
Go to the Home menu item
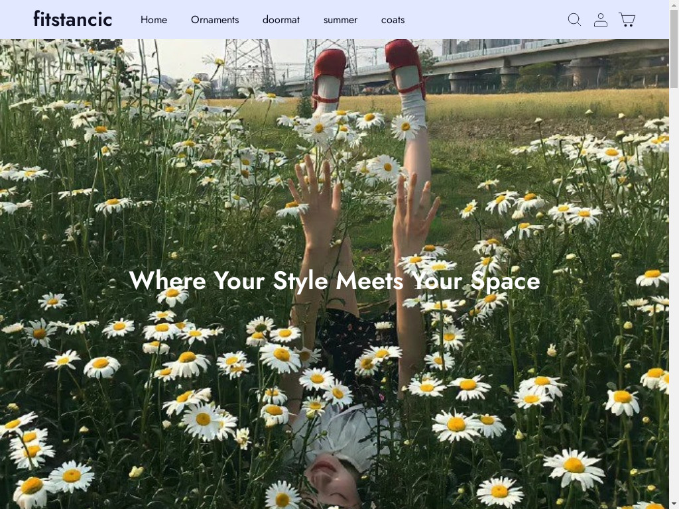[154, 20]
